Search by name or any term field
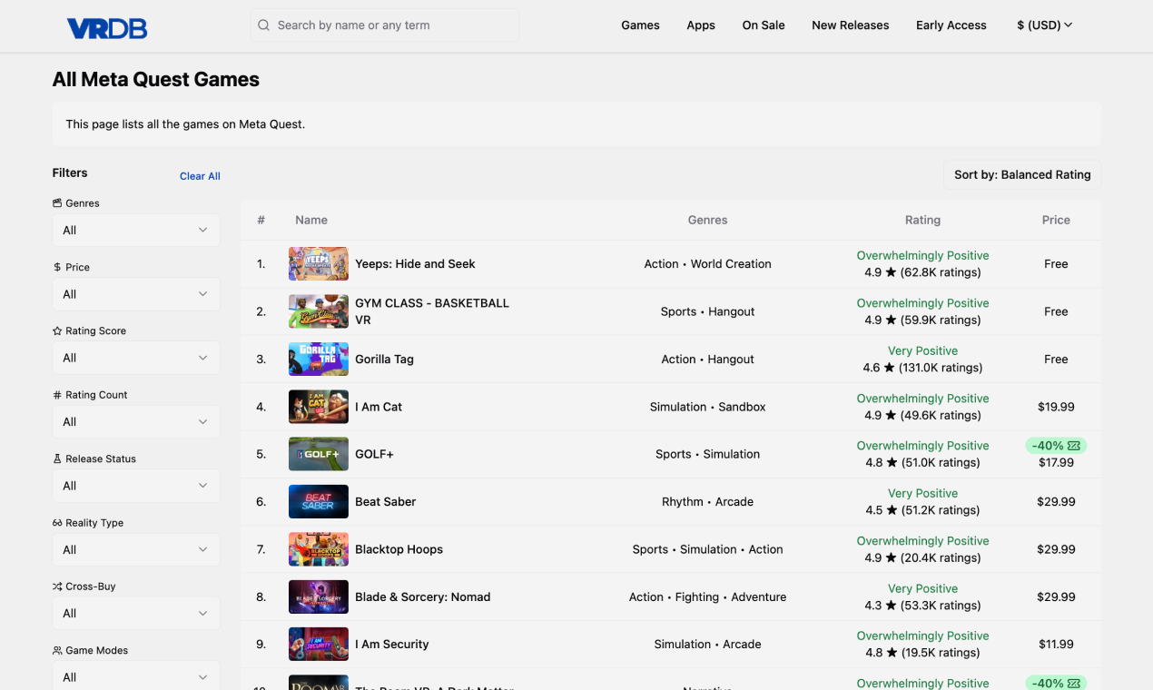Viewport: 1153px width, 690px height. coord(385,25)
